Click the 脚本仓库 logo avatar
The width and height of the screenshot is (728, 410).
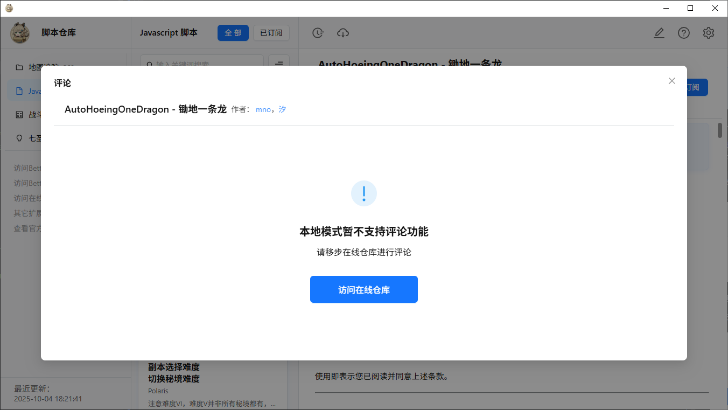click(x=19, y=33)
